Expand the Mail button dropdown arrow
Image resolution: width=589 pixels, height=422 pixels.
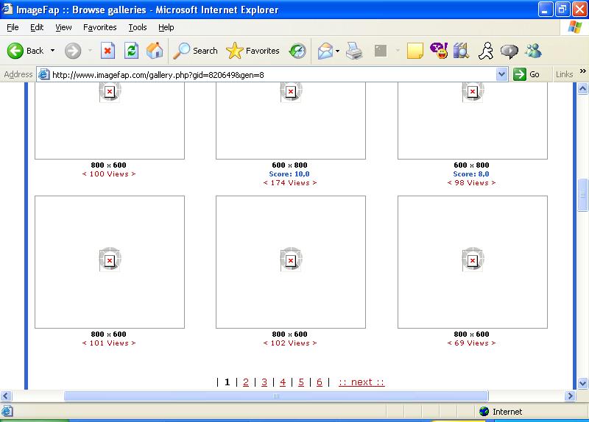point(338,51)
